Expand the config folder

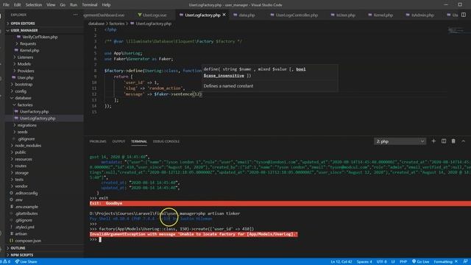click(21, 91)
